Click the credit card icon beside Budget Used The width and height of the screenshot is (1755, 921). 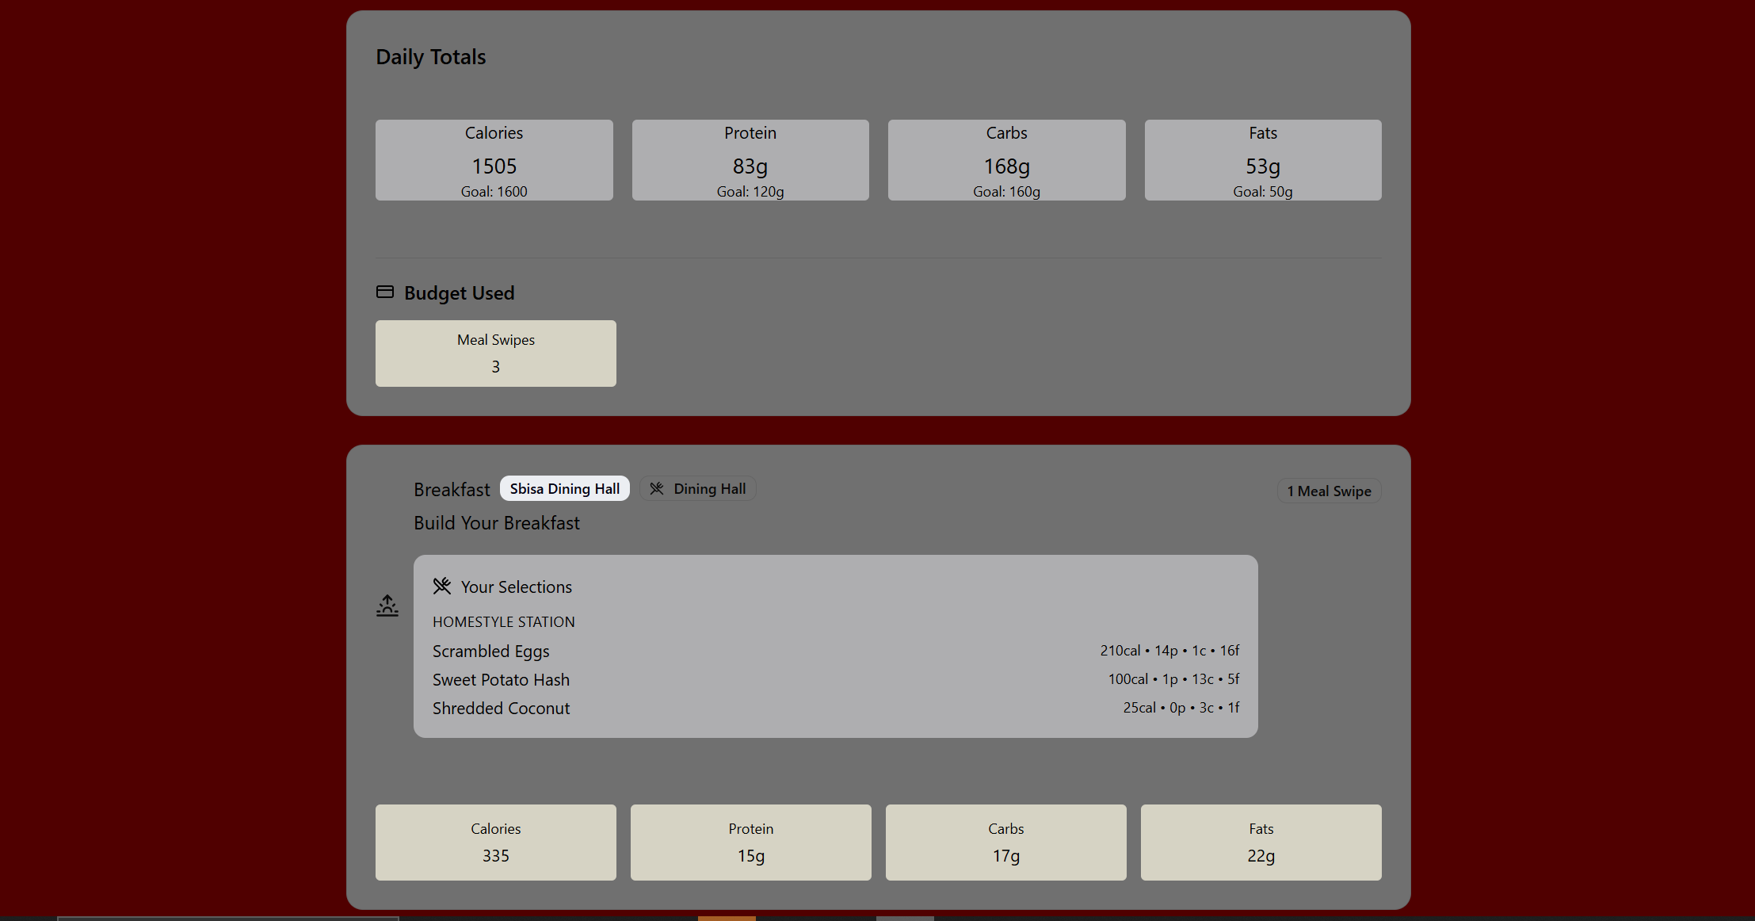tap(385, 292)
